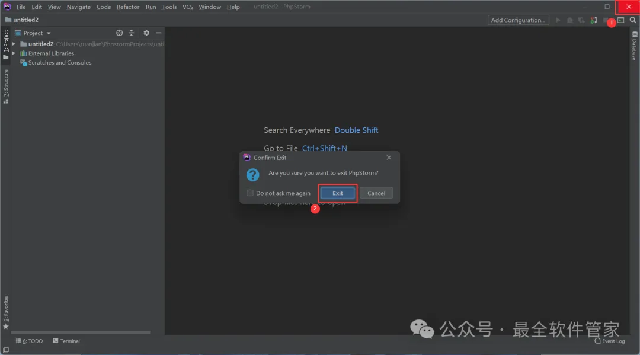Expand External Libraries node

pos(14,53)
